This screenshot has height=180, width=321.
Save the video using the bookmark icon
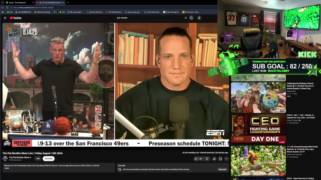[x=220, y=159]
